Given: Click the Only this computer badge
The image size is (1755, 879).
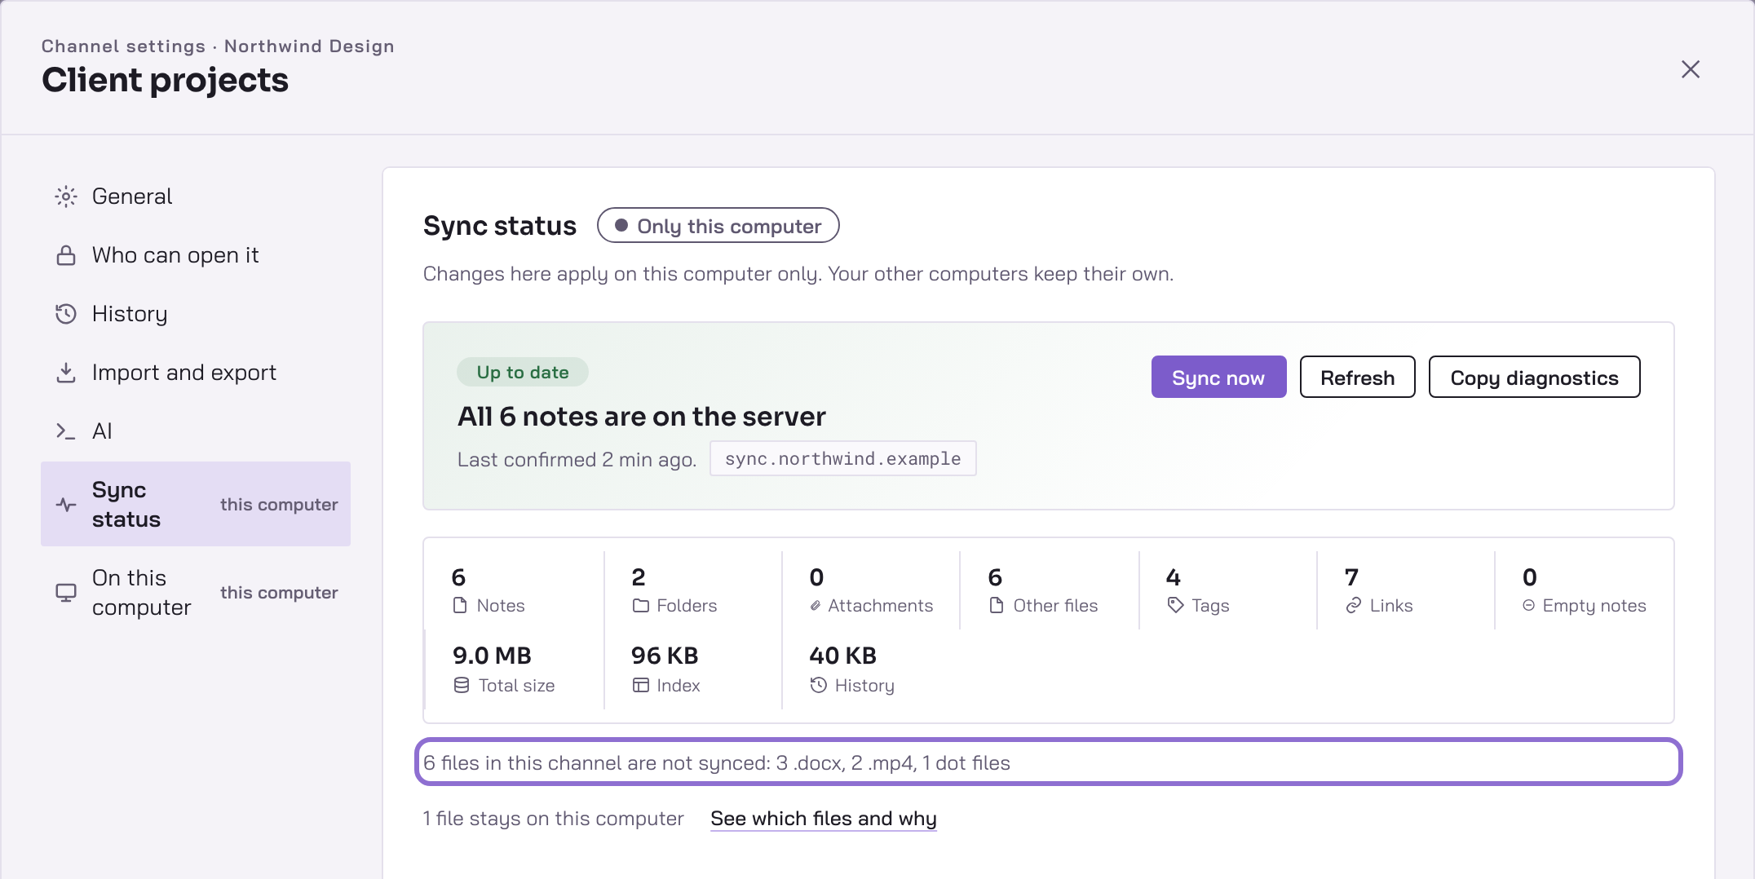Looking at the screenshot, I should click(x=718, y=226).
